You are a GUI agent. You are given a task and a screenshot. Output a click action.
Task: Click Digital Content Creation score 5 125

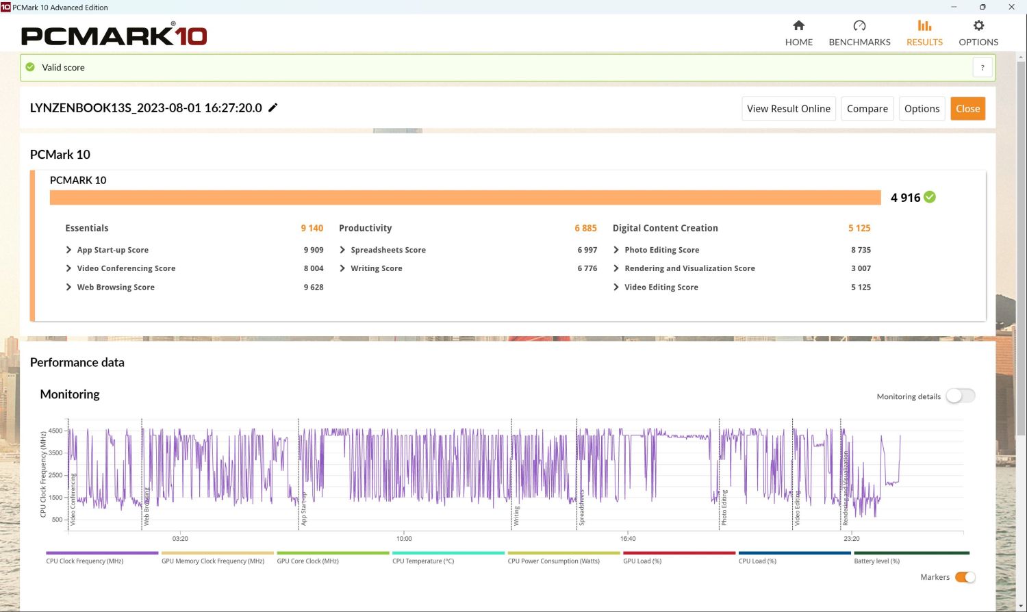click(x=859, y=228)
